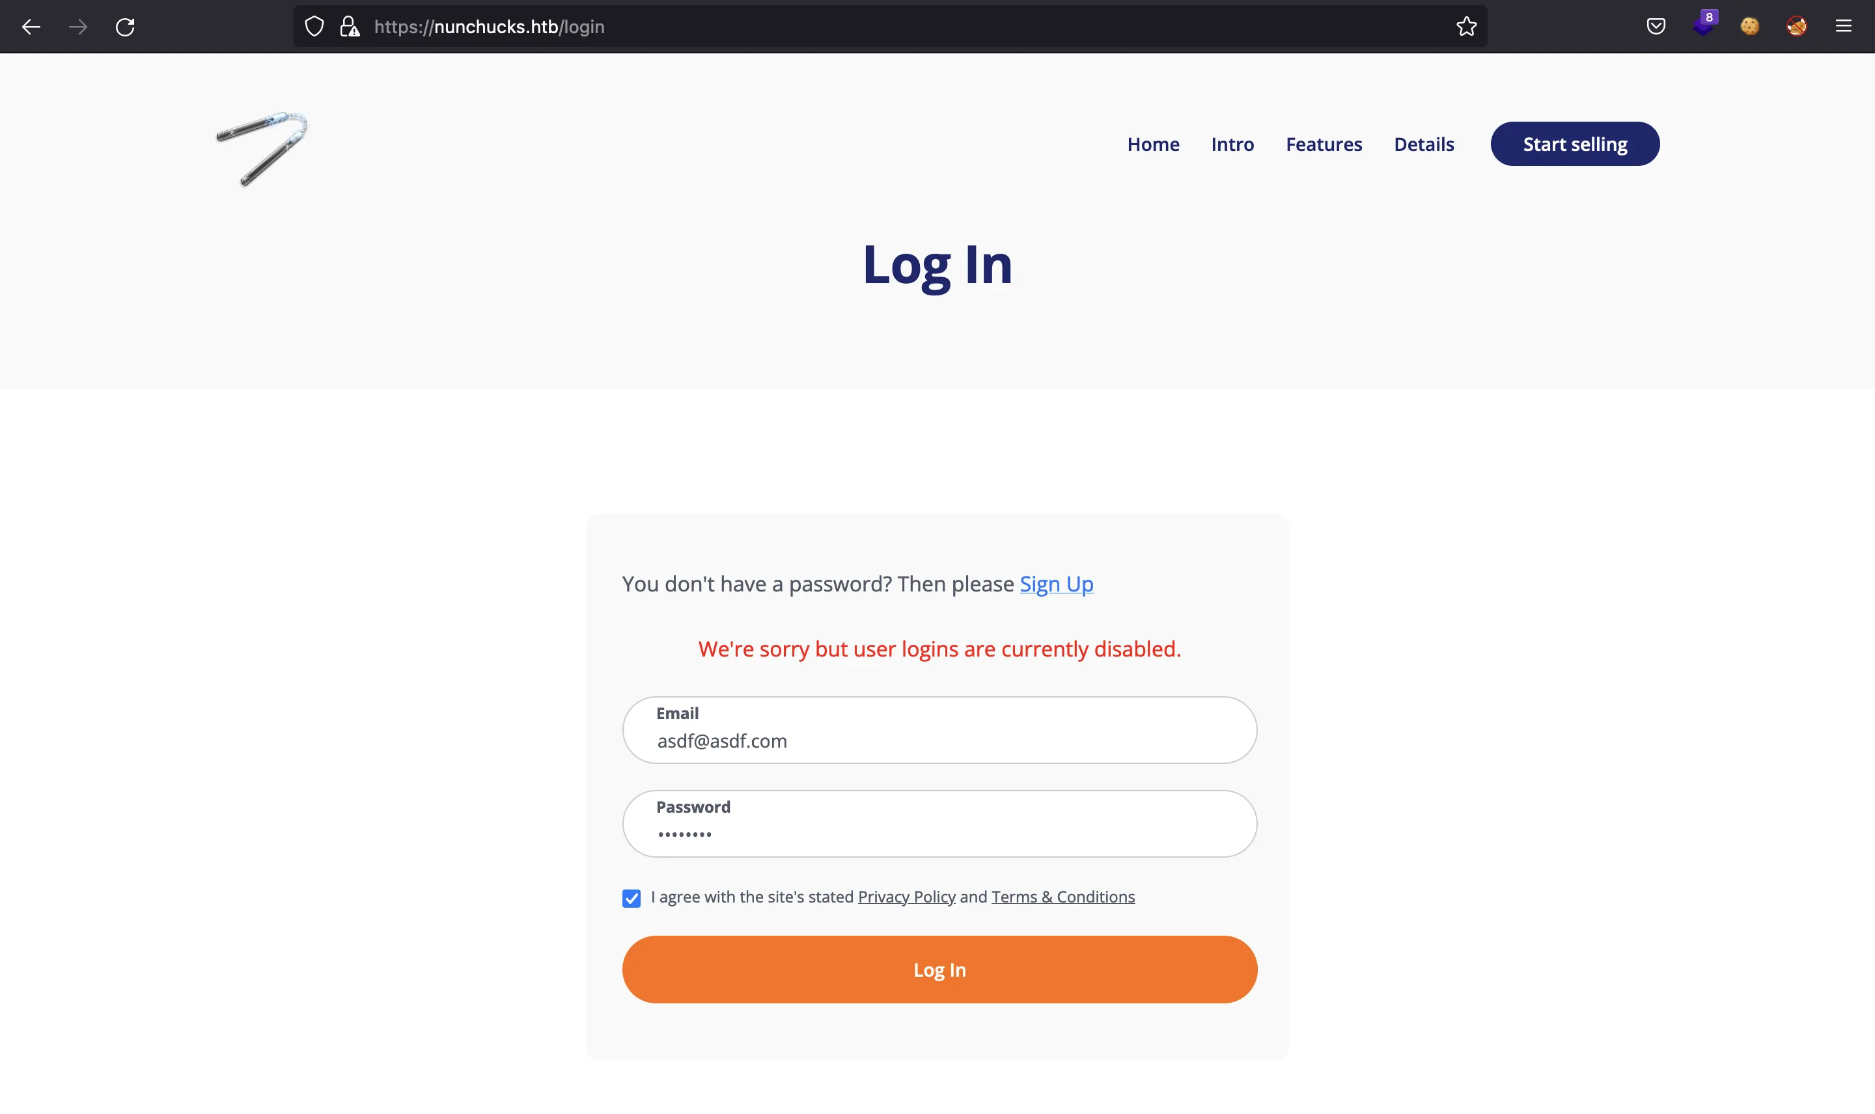This screenshot has height=1114, width=1875.
Task: Click the Privacy Policy link
Action: pyautogui.click(x=906, y=898)
